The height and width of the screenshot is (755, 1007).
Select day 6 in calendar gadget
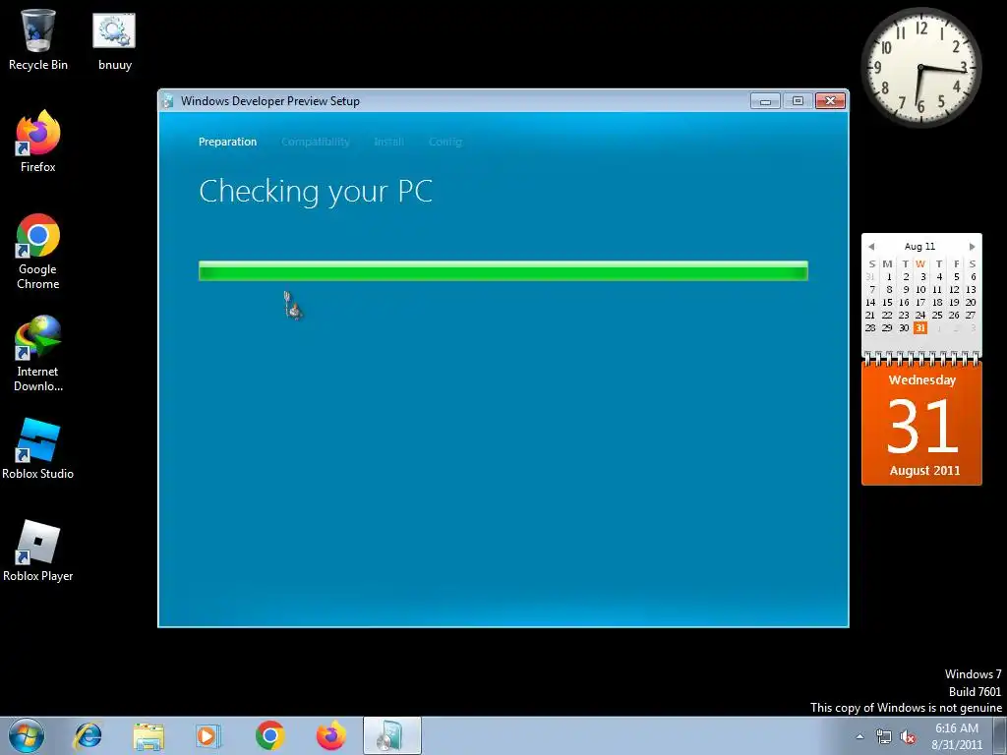click(973, 276)
